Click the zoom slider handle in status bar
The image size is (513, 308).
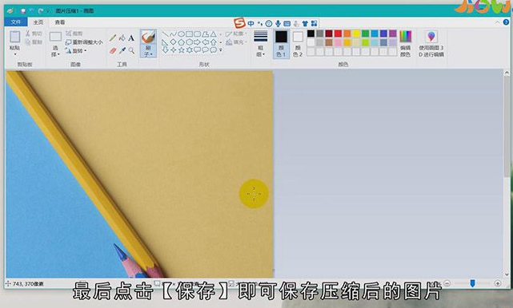[x=472, y=283]
